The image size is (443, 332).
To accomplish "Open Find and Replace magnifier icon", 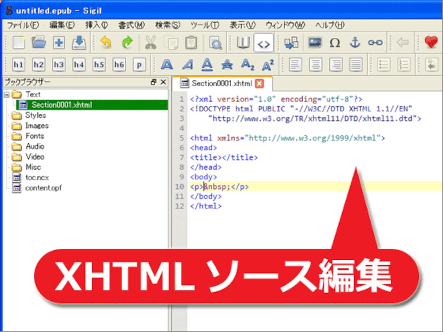I will tap(215, 43).
